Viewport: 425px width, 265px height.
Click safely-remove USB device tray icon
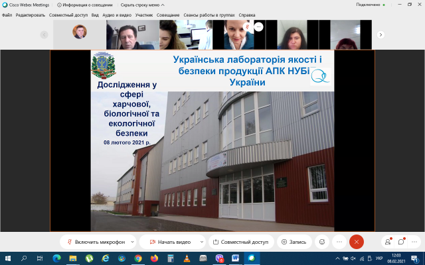370,258
